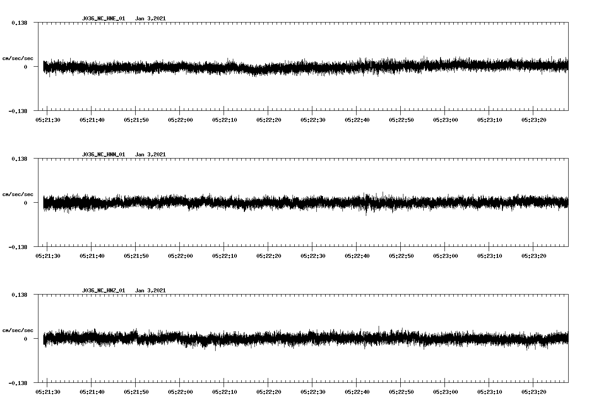This screenshot has height=408, width=600.
Task: Select the J036_NC_HNE_01 channel label
Action: point(103,19)
